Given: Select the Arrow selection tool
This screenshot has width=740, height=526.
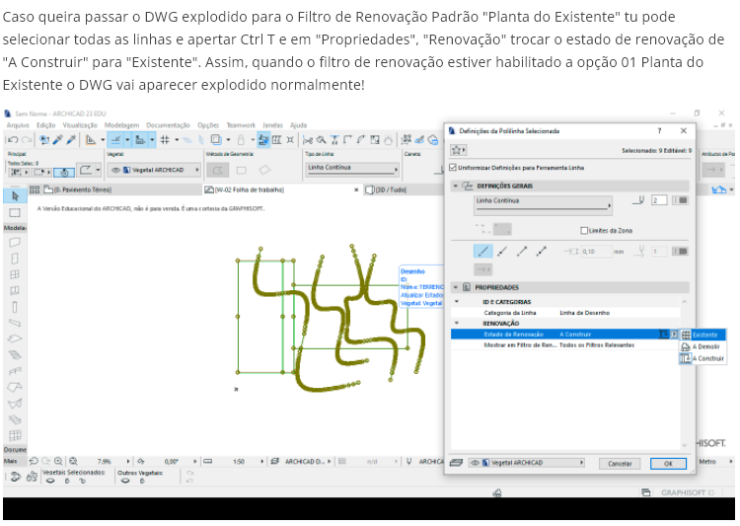Looking at the screenshot, I should [x=15, y=195].
